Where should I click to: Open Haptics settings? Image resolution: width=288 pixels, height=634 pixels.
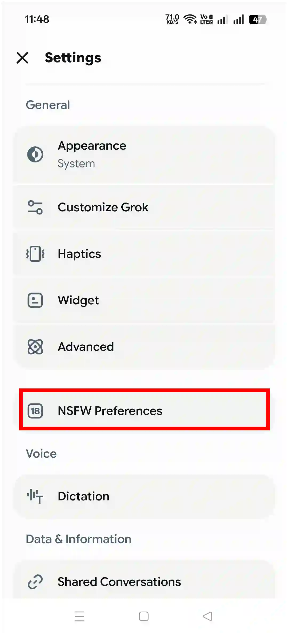pyautogui.click(x=144, y=254)
